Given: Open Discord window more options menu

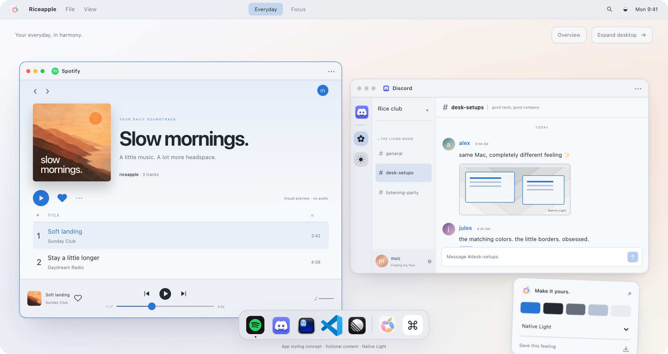Looking at the screenshot, I should (x=638, y=89).
